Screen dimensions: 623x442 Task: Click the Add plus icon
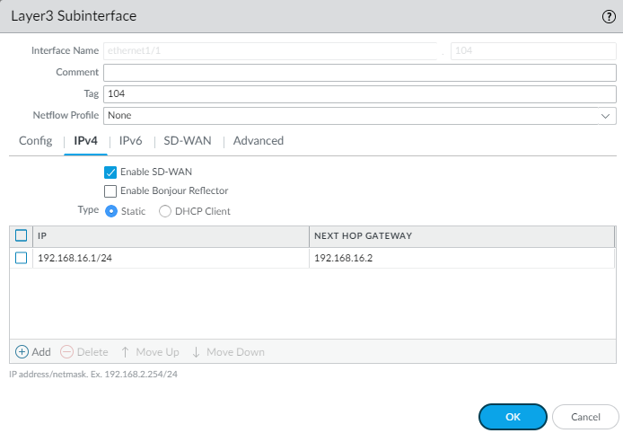coord(22,352)
